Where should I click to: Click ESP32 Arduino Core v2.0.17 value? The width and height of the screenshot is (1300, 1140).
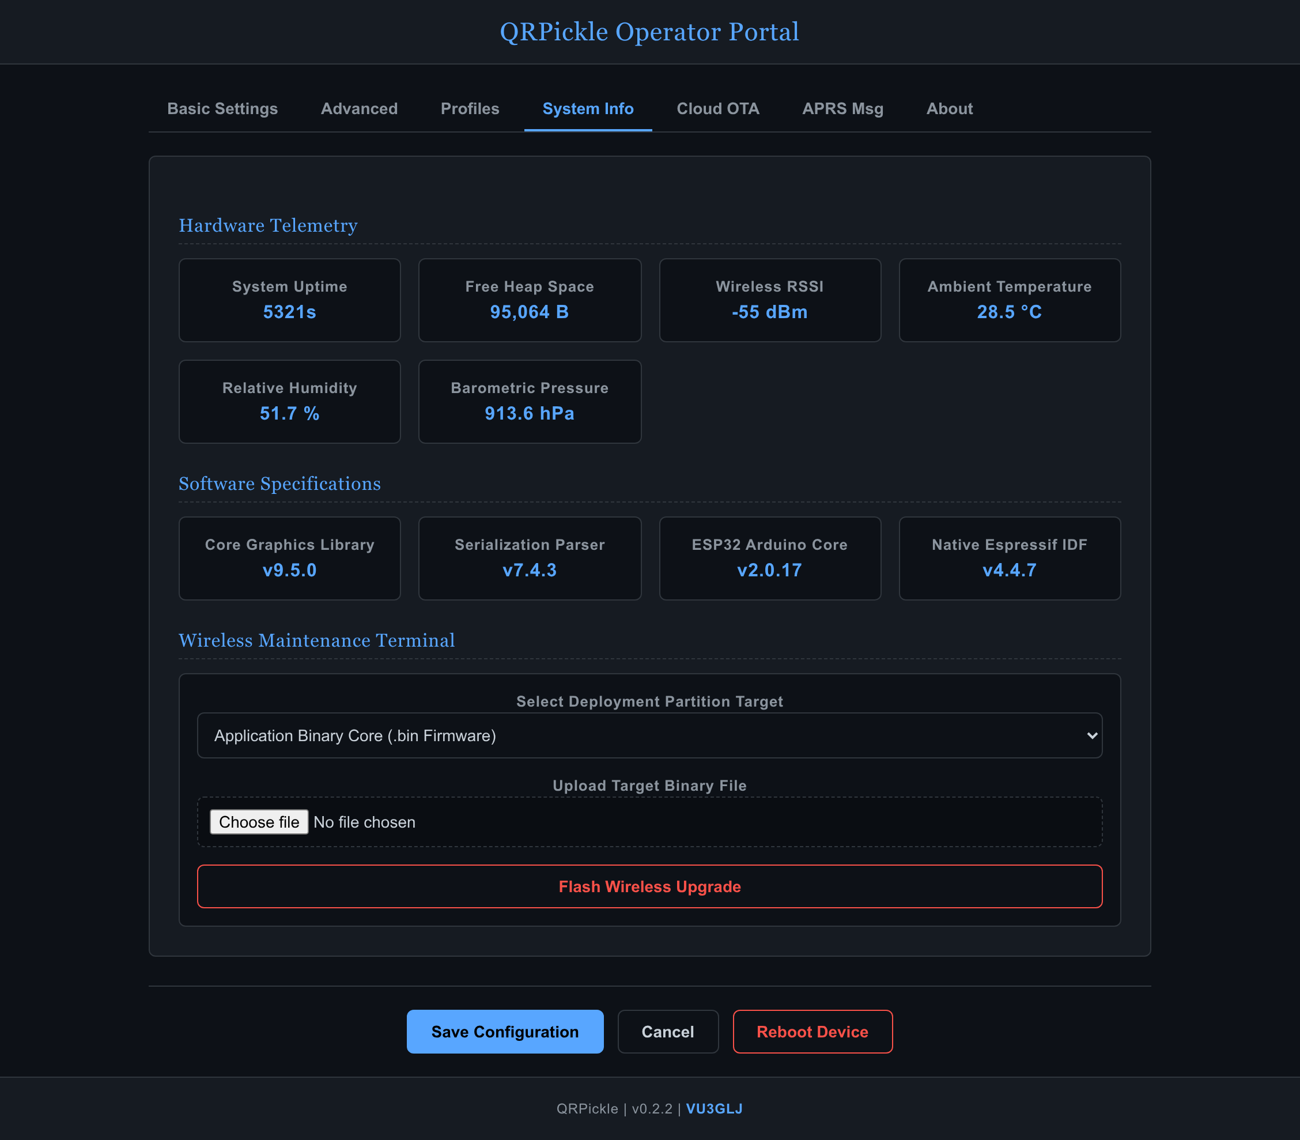click(x=769, y=570)
